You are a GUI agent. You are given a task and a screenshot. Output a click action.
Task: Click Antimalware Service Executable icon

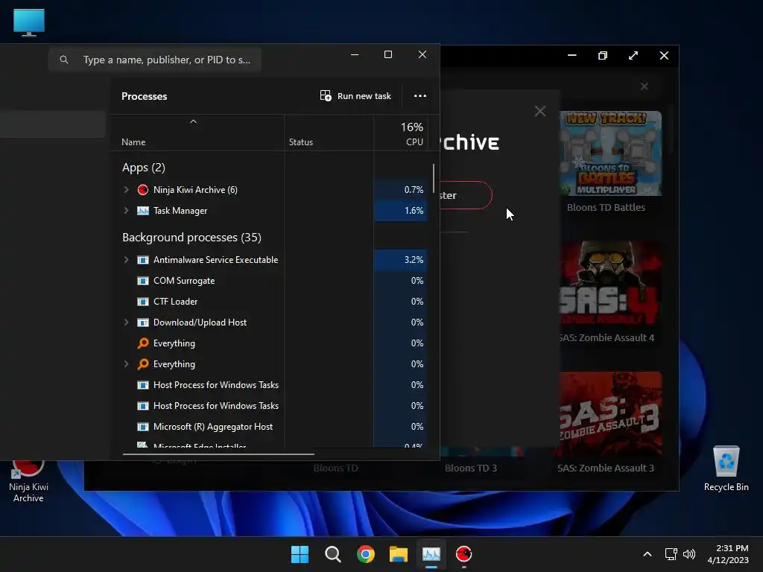(x=142, y=260)
